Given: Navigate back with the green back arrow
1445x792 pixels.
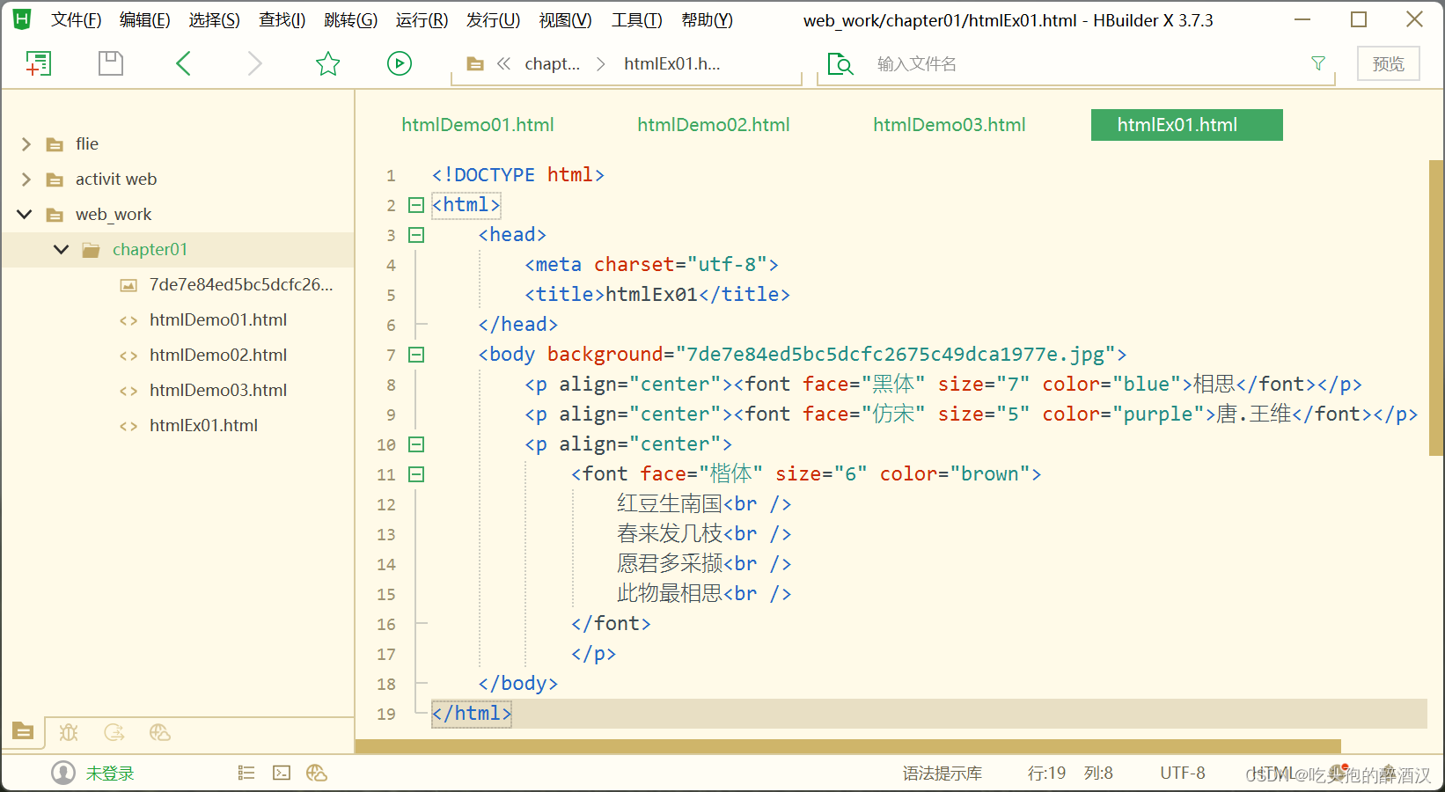Looking at the screenshot, I should 183,62.
